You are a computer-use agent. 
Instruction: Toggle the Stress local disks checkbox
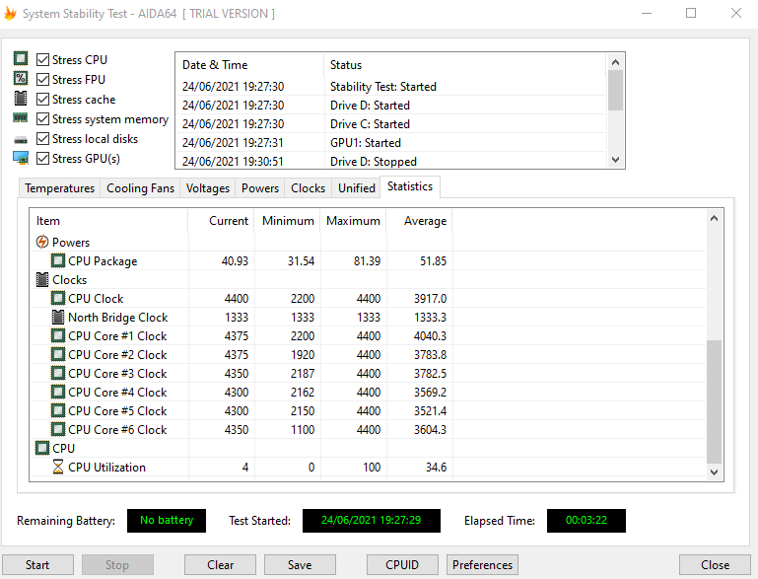tap(43, 139)
